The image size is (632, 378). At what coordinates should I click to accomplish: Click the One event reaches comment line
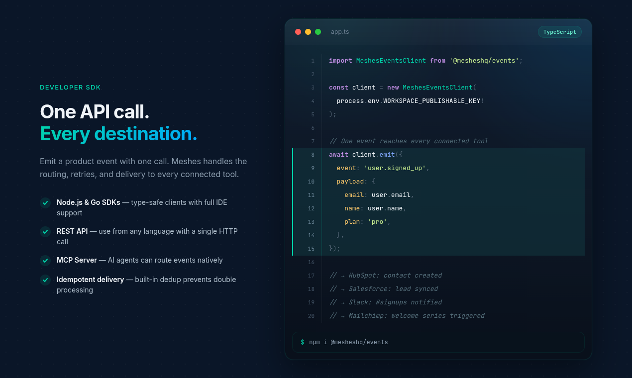[x=409, y=141]
